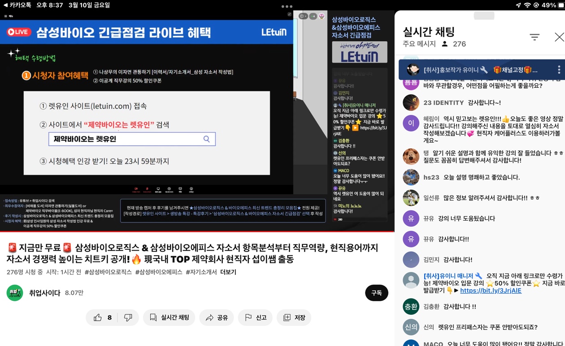Subscribe with the 구독 button

(377, 293)
